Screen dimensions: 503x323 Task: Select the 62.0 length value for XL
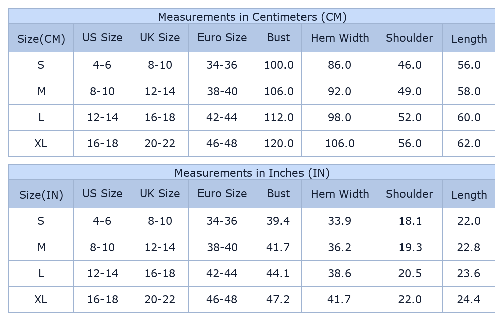[469, 143]
